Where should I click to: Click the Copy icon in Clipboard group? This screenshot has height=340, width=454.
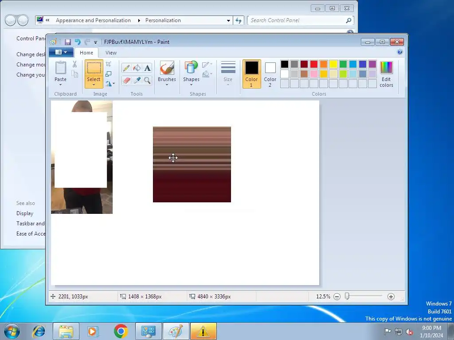pos(74,74)
